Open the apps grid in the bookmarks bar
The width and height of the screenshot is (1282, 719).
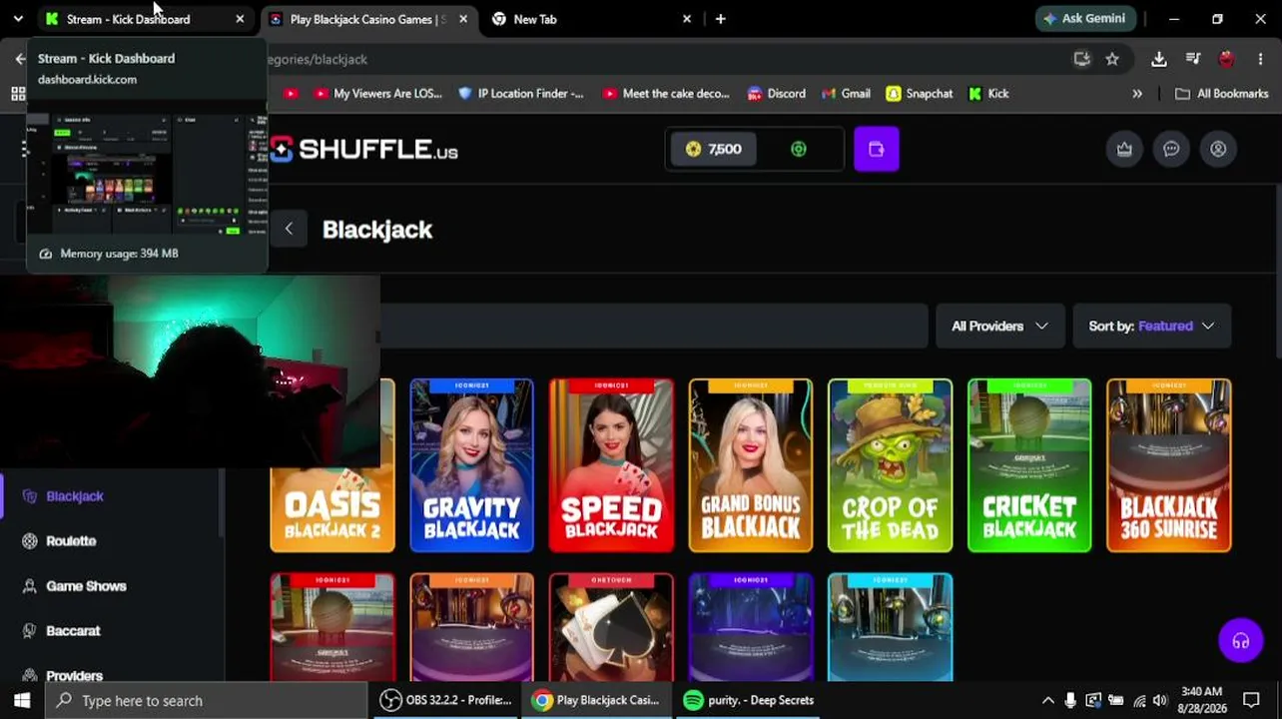[x=18, y=94]
